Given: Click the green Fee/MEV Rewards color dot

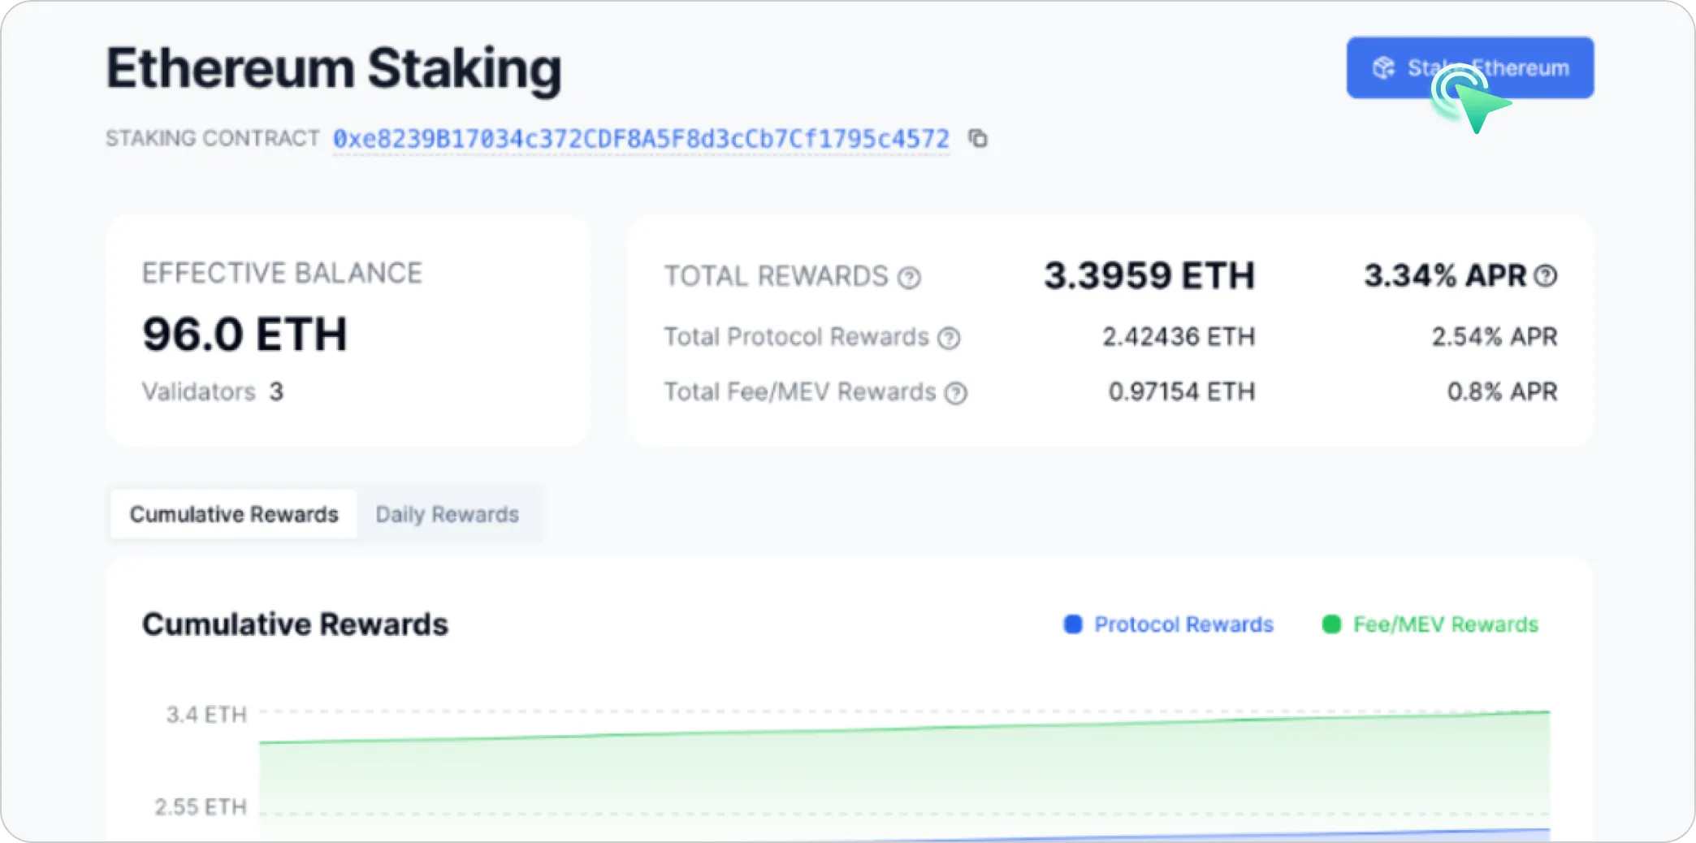Looking at the screenshot, I should tap(1331, 625).
